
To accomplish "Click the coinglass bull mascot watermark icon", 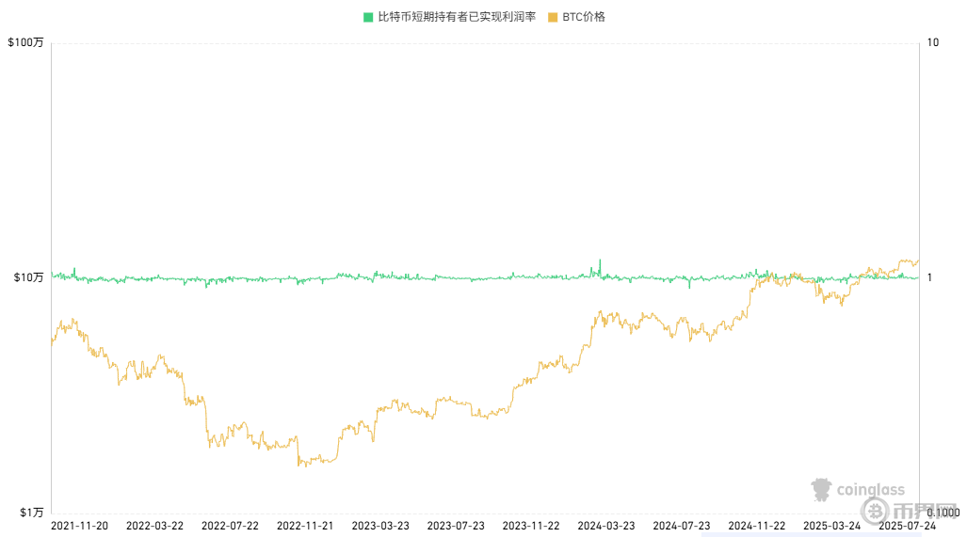I will [822, 489].
